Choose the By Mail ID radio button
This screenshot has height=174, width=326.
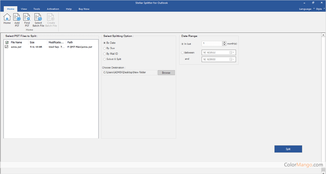[x=104, y=54]
